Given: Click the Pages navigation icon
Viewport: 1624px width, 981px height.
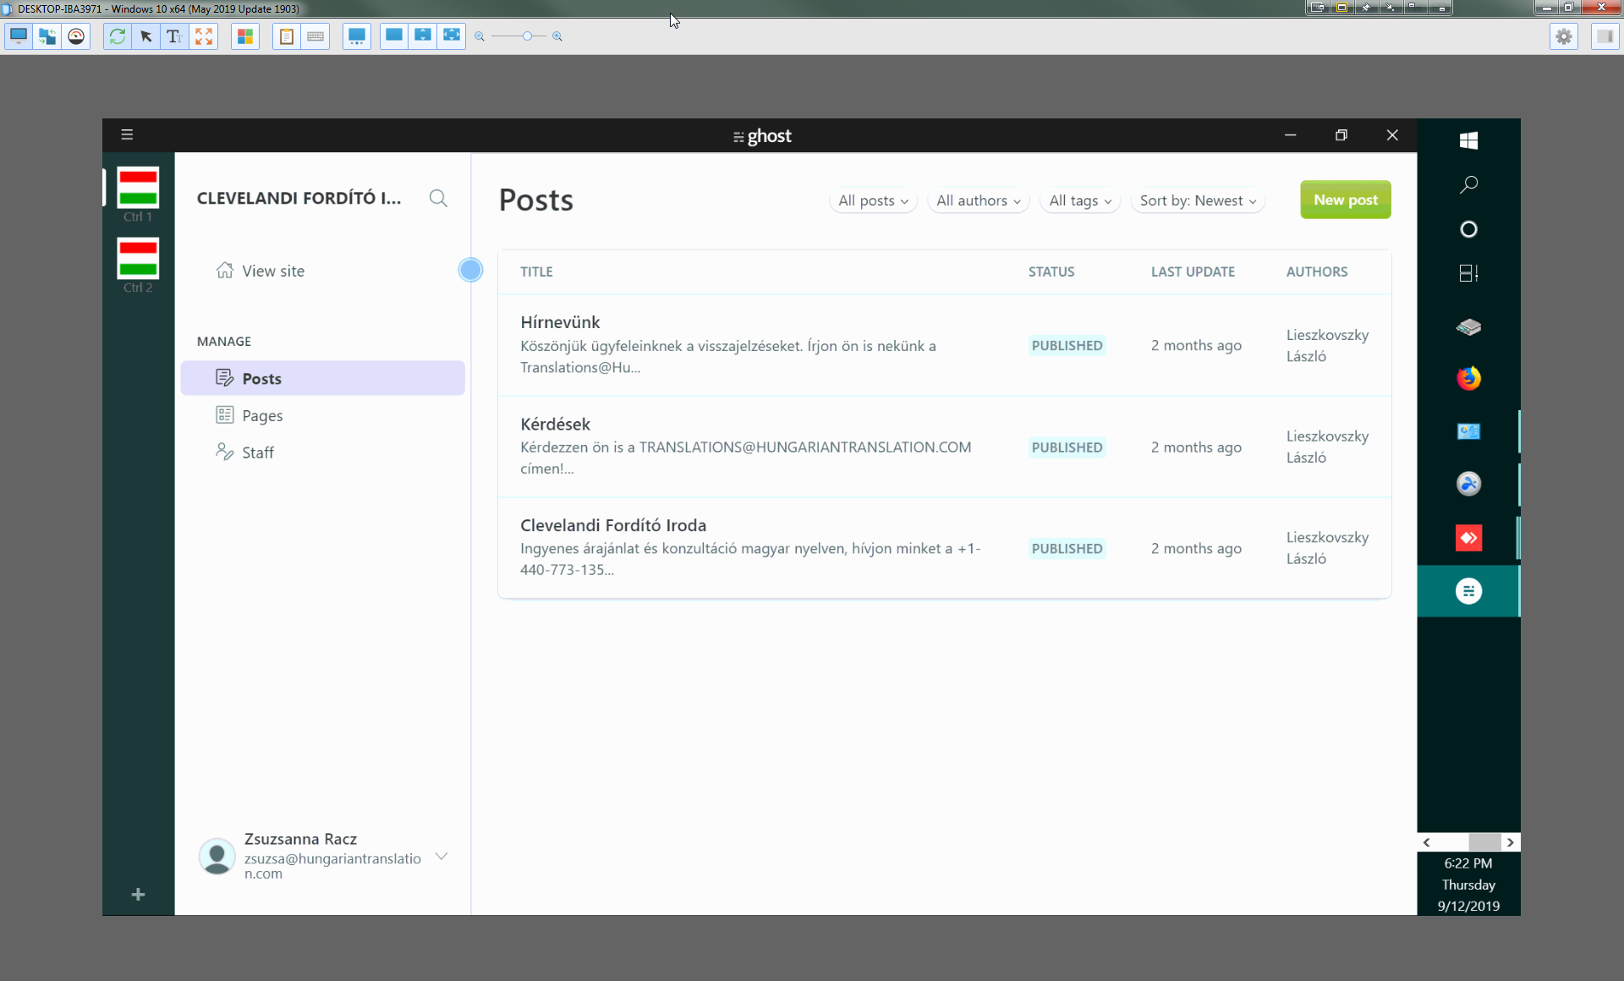Looking at the screenshot, I should tap(225, 414).
